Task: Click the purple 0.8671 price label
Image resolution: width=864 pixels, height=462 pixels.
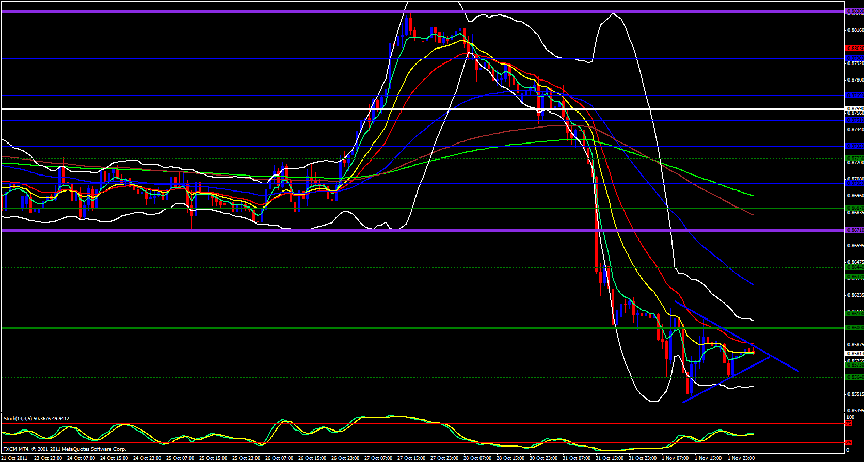Action: coord(854,230)
